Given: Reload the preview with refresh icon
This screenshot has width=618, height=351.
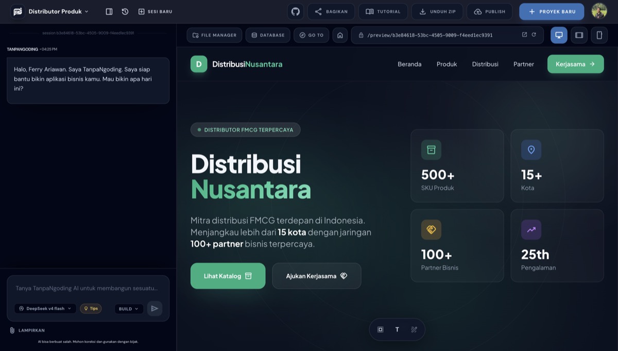Looking at the screenshot, I should click(534, 35).
